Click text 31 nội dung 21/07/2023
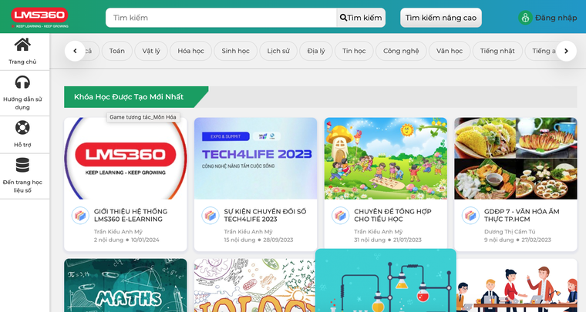Image resolution: width=586 pixels, height=312 pixels. pyautogui.click(x=388, y=240)
